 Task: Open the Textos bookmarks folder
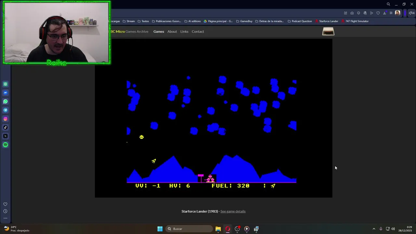click(143, 21)
